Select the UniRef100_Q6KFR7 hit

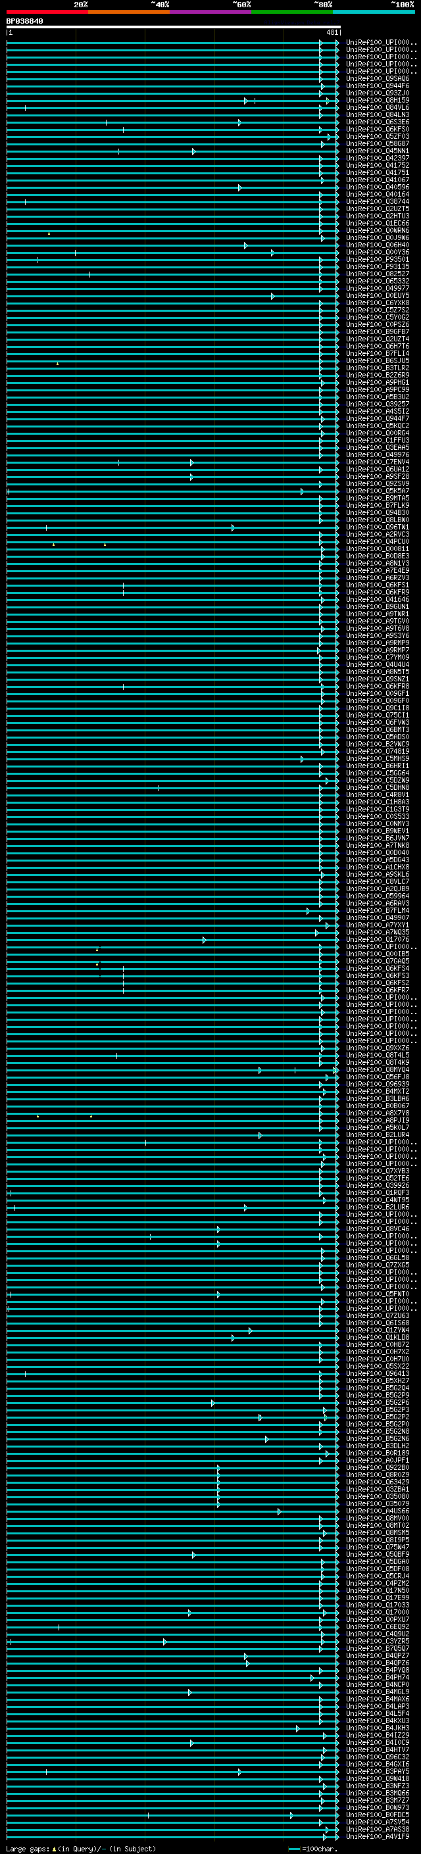(x=378, y=990)
